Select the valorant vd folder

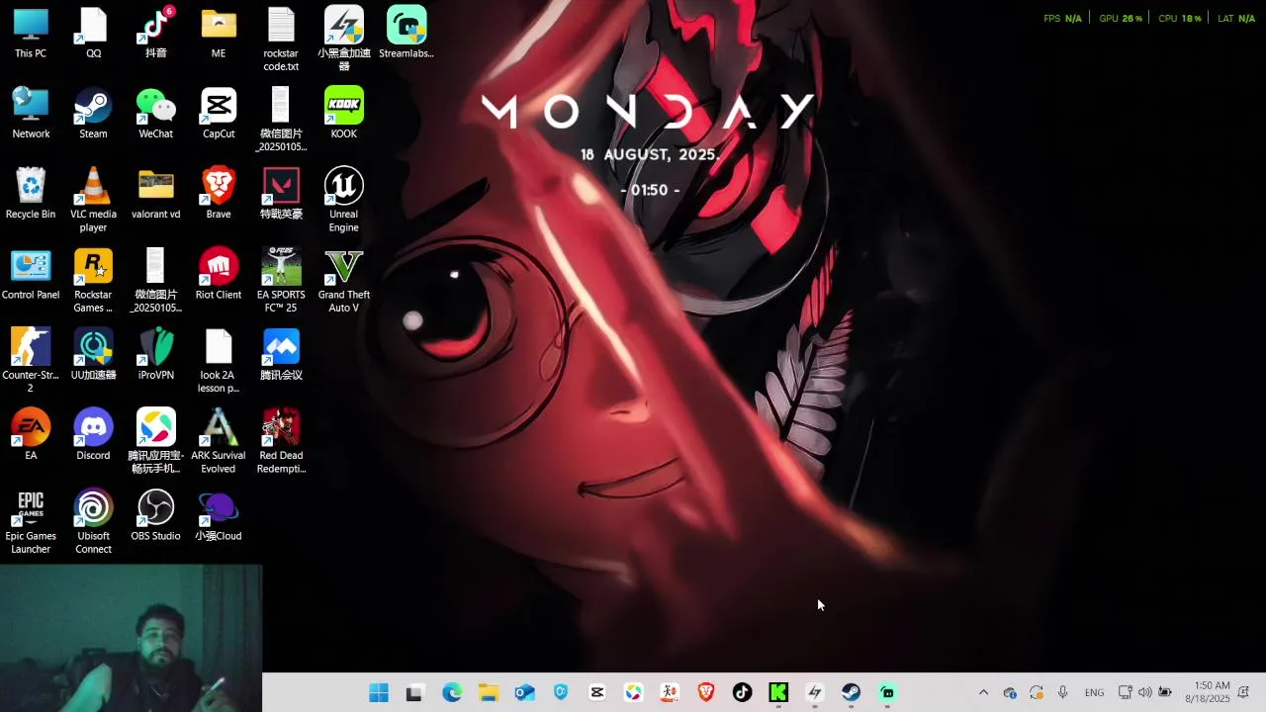156,194
